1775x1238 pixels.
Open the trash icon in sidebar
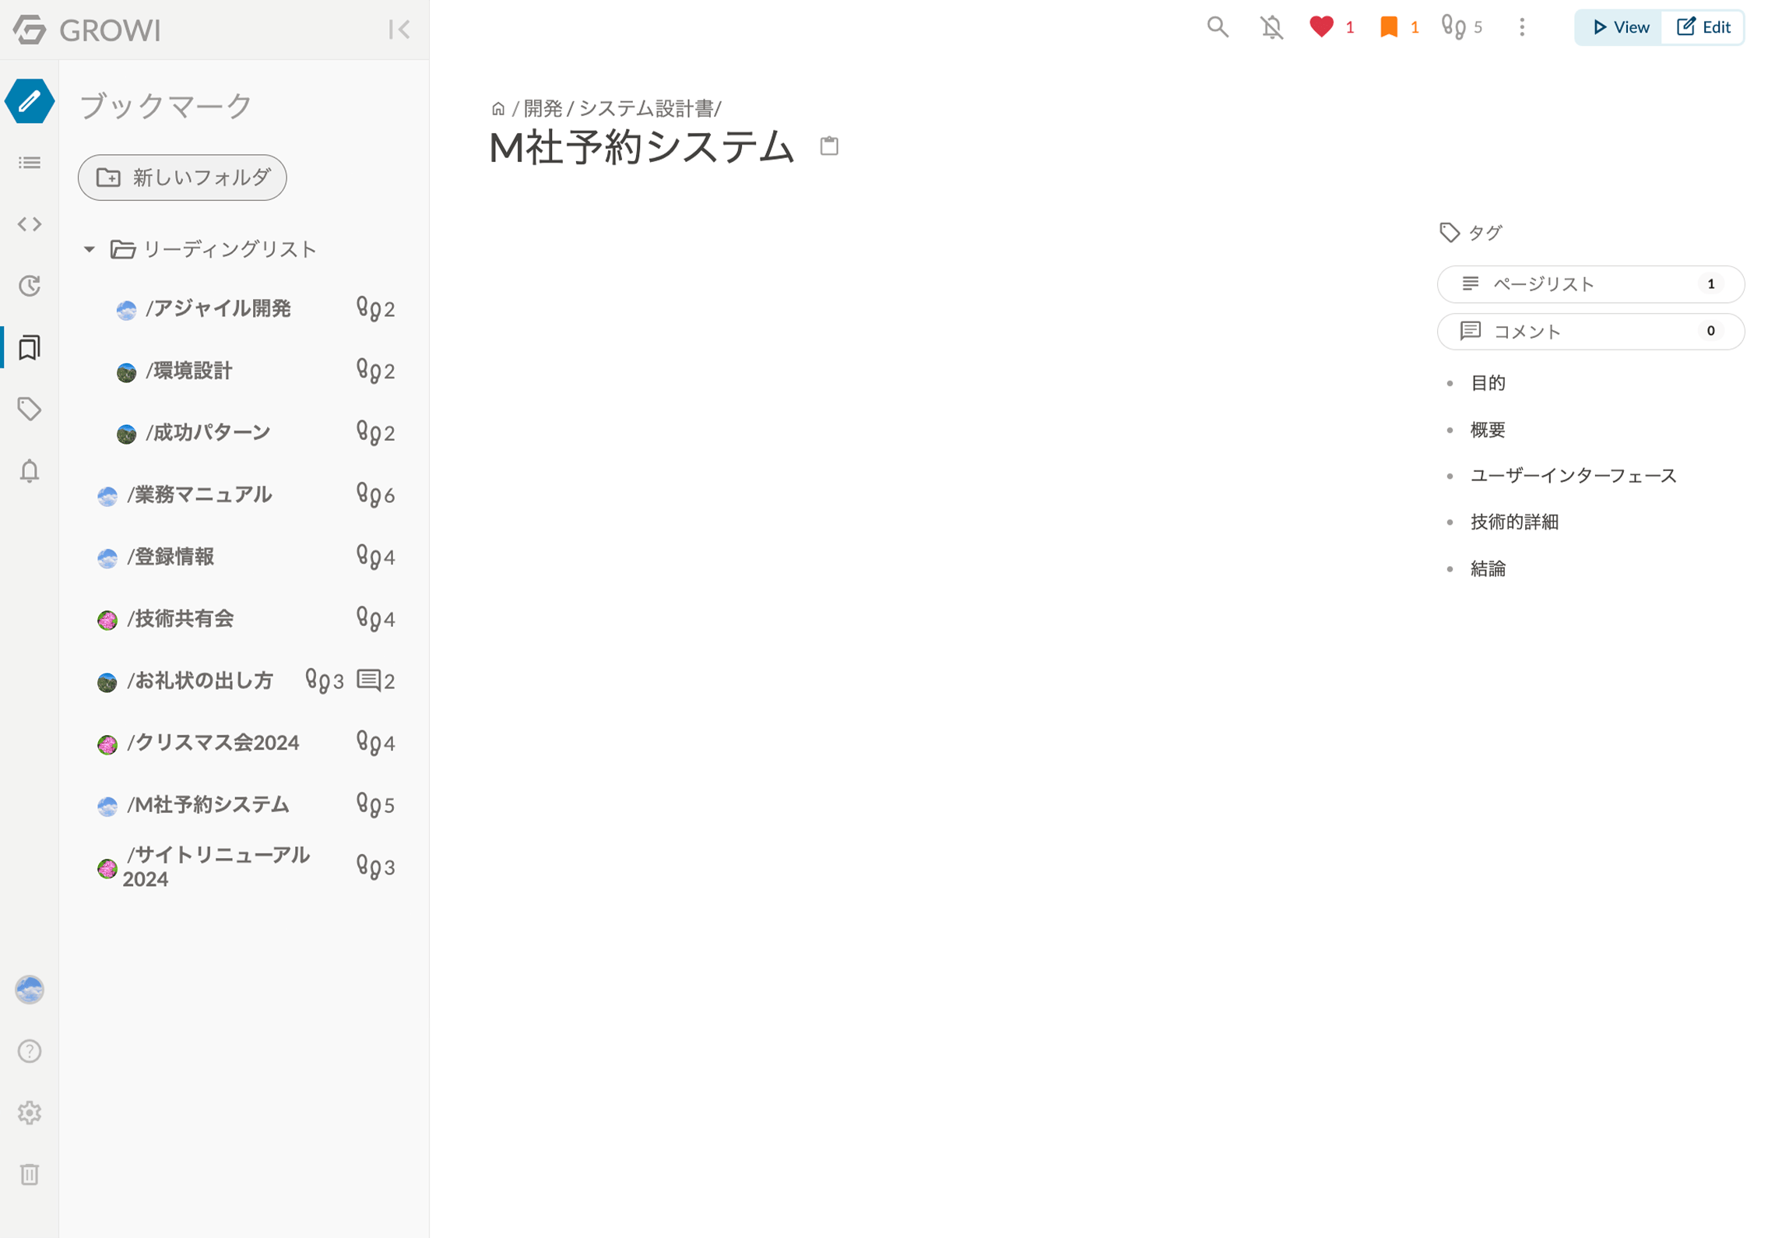[x=30, y=1174]
